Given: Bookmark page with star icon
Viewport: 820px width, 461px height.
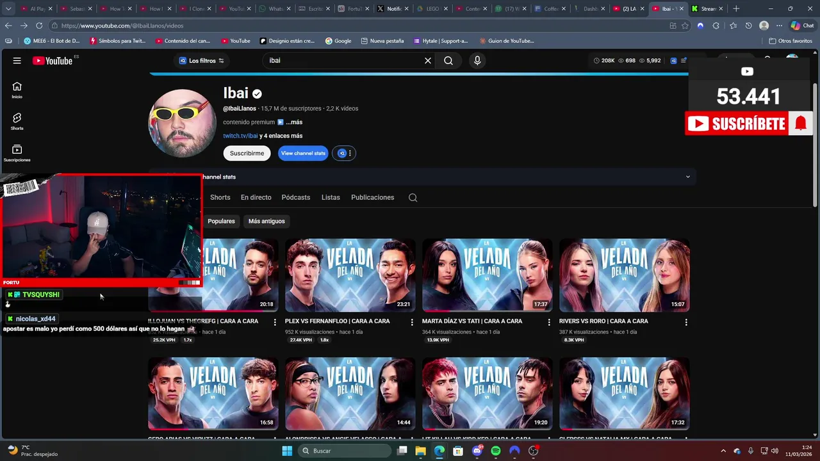Looking at the screenshot, I should pyautogui.click(x=685, y=26).
